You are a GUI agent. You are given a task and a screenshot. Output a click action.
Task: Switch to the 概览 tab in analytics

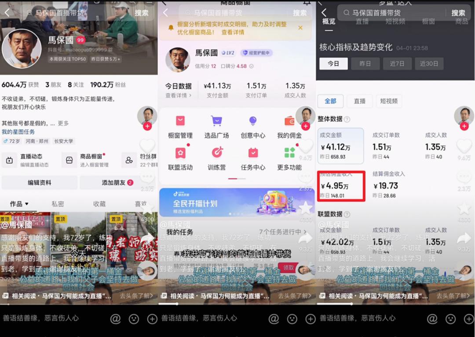(x=329, y=21)
